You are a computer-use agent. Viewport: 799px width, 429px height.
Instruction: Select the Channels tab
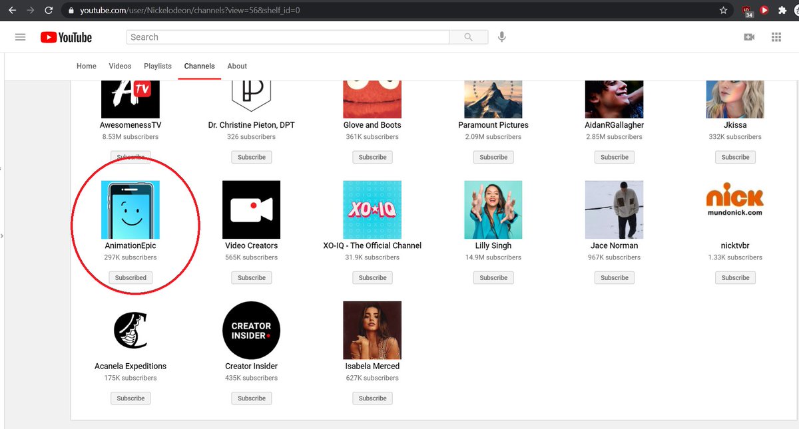pyautogui.click(x=200, y=67)
